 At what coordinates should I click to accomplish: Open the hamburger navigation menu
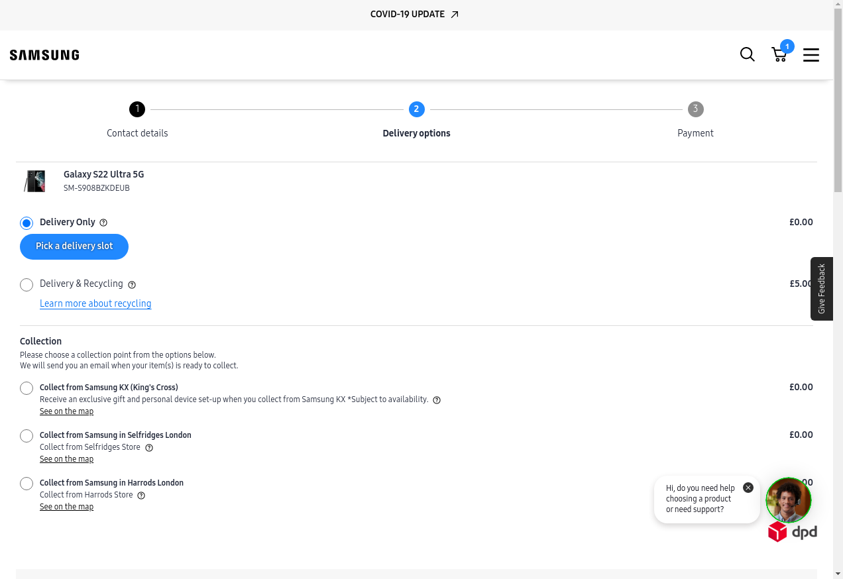point(811,55)
